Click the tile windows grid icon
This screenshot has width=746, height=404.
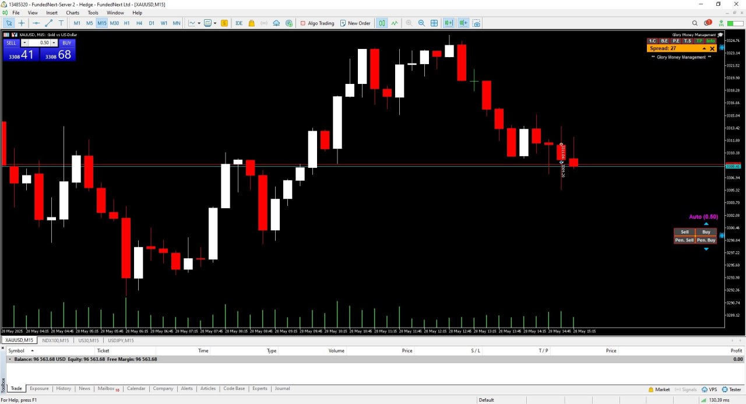coord(434,23)
